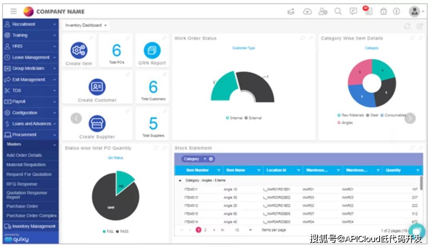Click the previous carousel arrow near Create Supplier
Viewport: 432px width, 248px height.
click(x=76, y=118)
